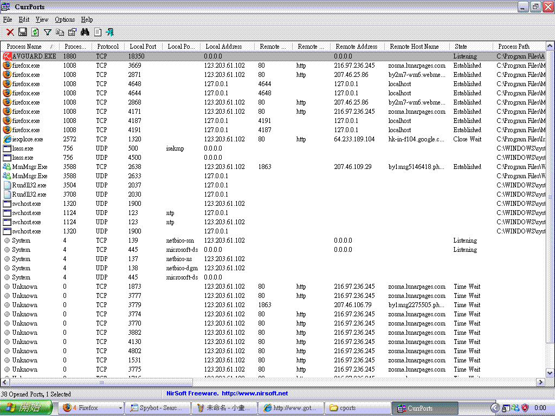Click the firefox.exe icon on port 3669 row
The image size is (555, 416).
pyautogui.click(x=7, y=66)
